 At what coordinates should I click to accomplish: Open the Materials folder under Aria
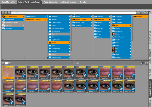(140, 16)
